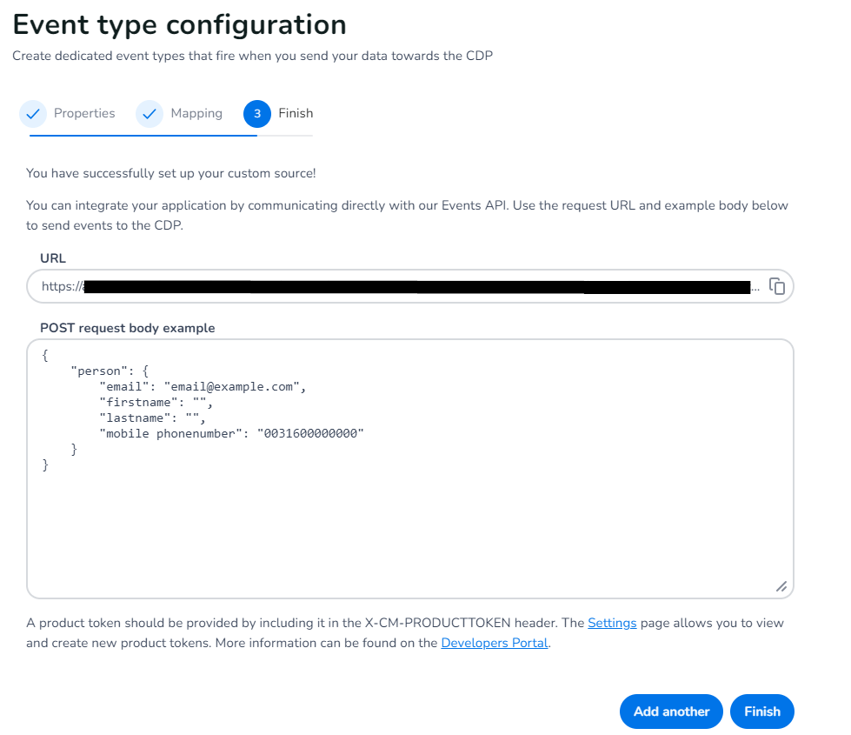This screenshot has height=735, width=851.
Task: Switch to the Mapping step label
Action: click(x=196, y=114)
